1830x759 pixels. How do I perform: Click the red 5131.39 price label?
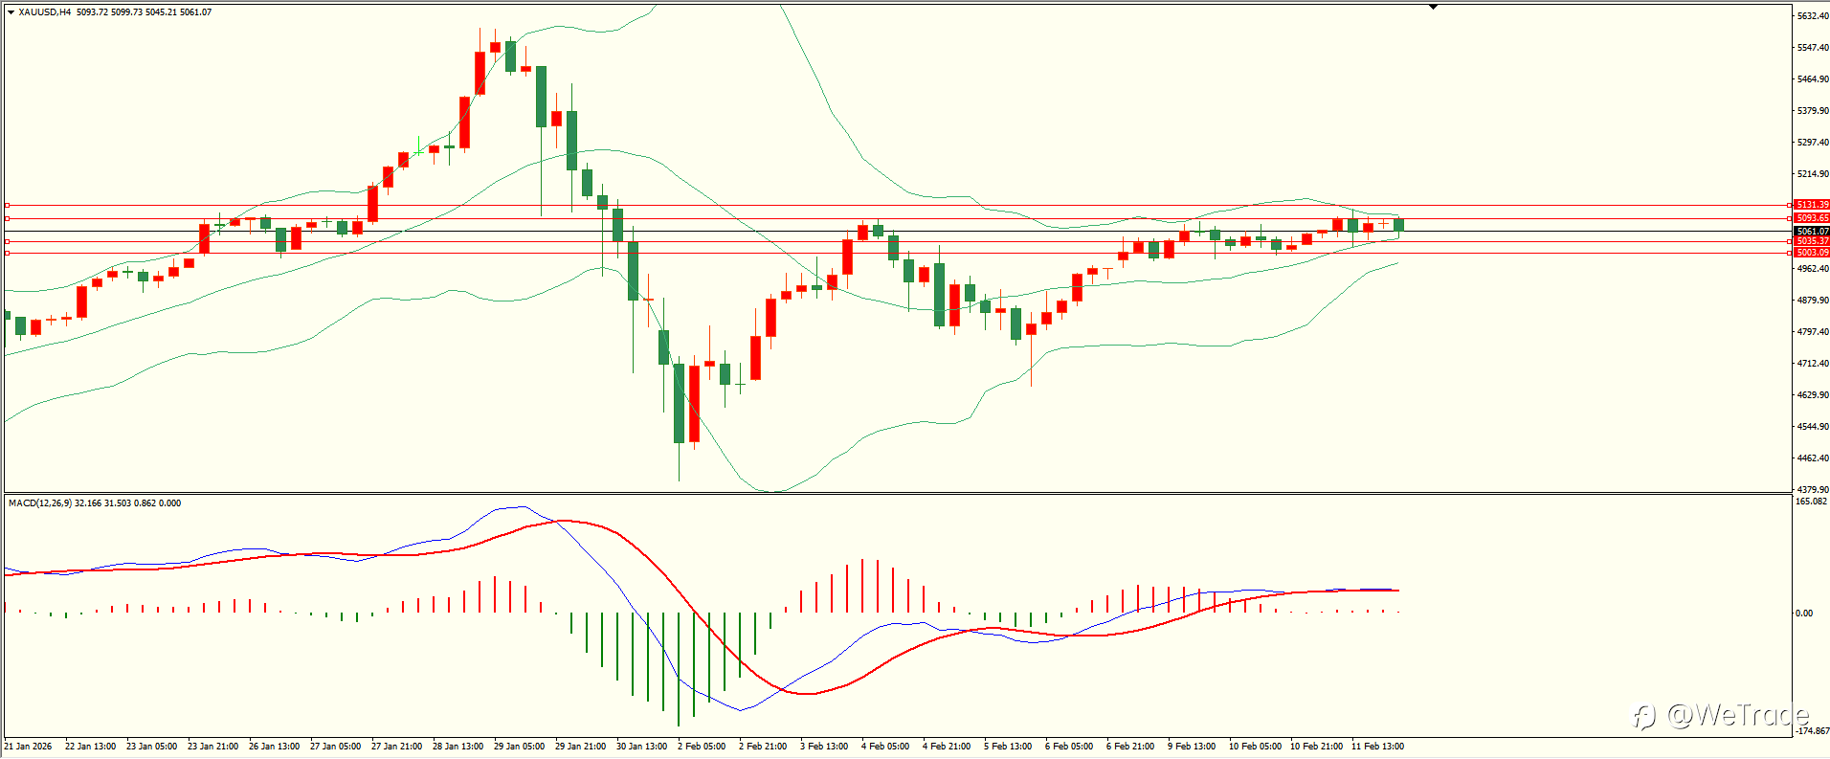1812,205
